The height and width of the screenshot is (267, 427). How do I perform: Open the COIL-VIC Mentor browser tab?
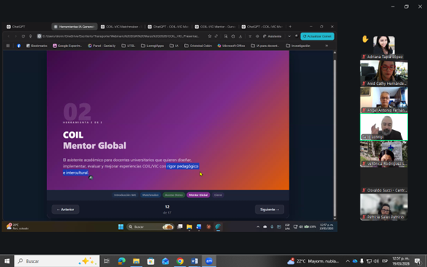click(x=215, y=27)
